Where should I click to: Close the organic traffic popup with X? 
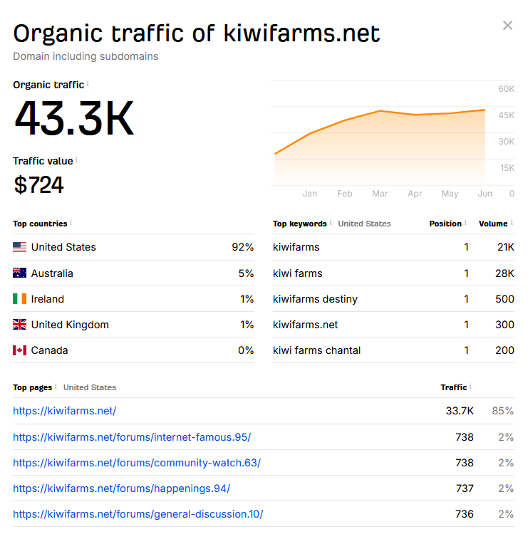click(x=507, y=25)
